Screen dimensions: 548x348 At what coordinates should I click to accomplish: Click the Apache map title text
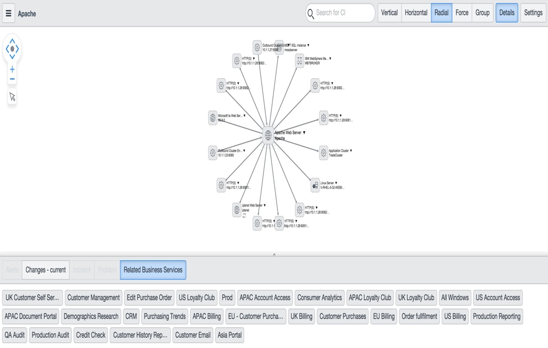pos(27,14)
